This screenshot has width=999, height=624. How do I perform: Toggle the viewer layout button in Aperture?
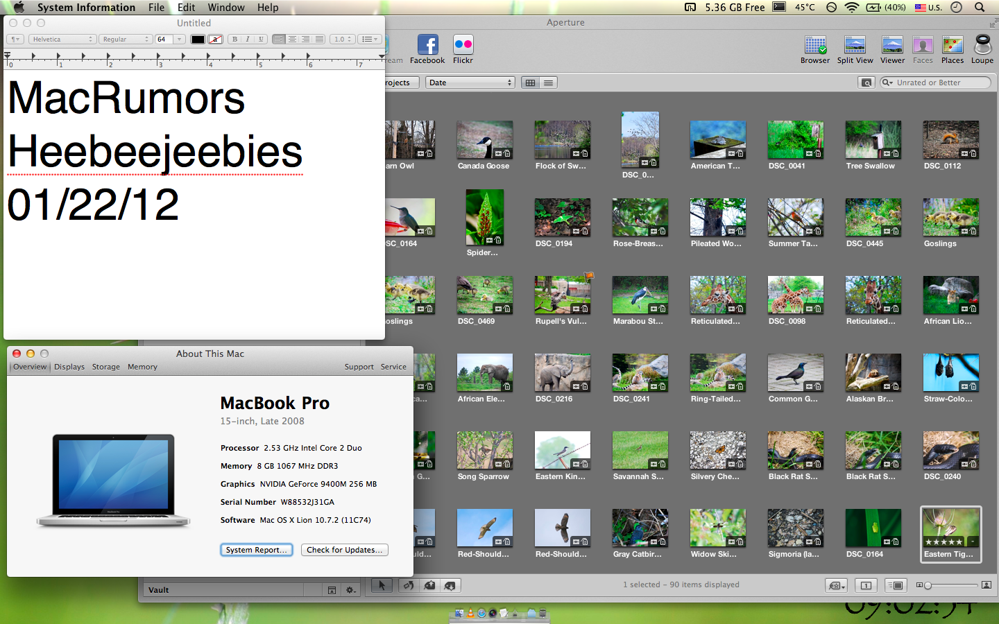coord(896,585)
